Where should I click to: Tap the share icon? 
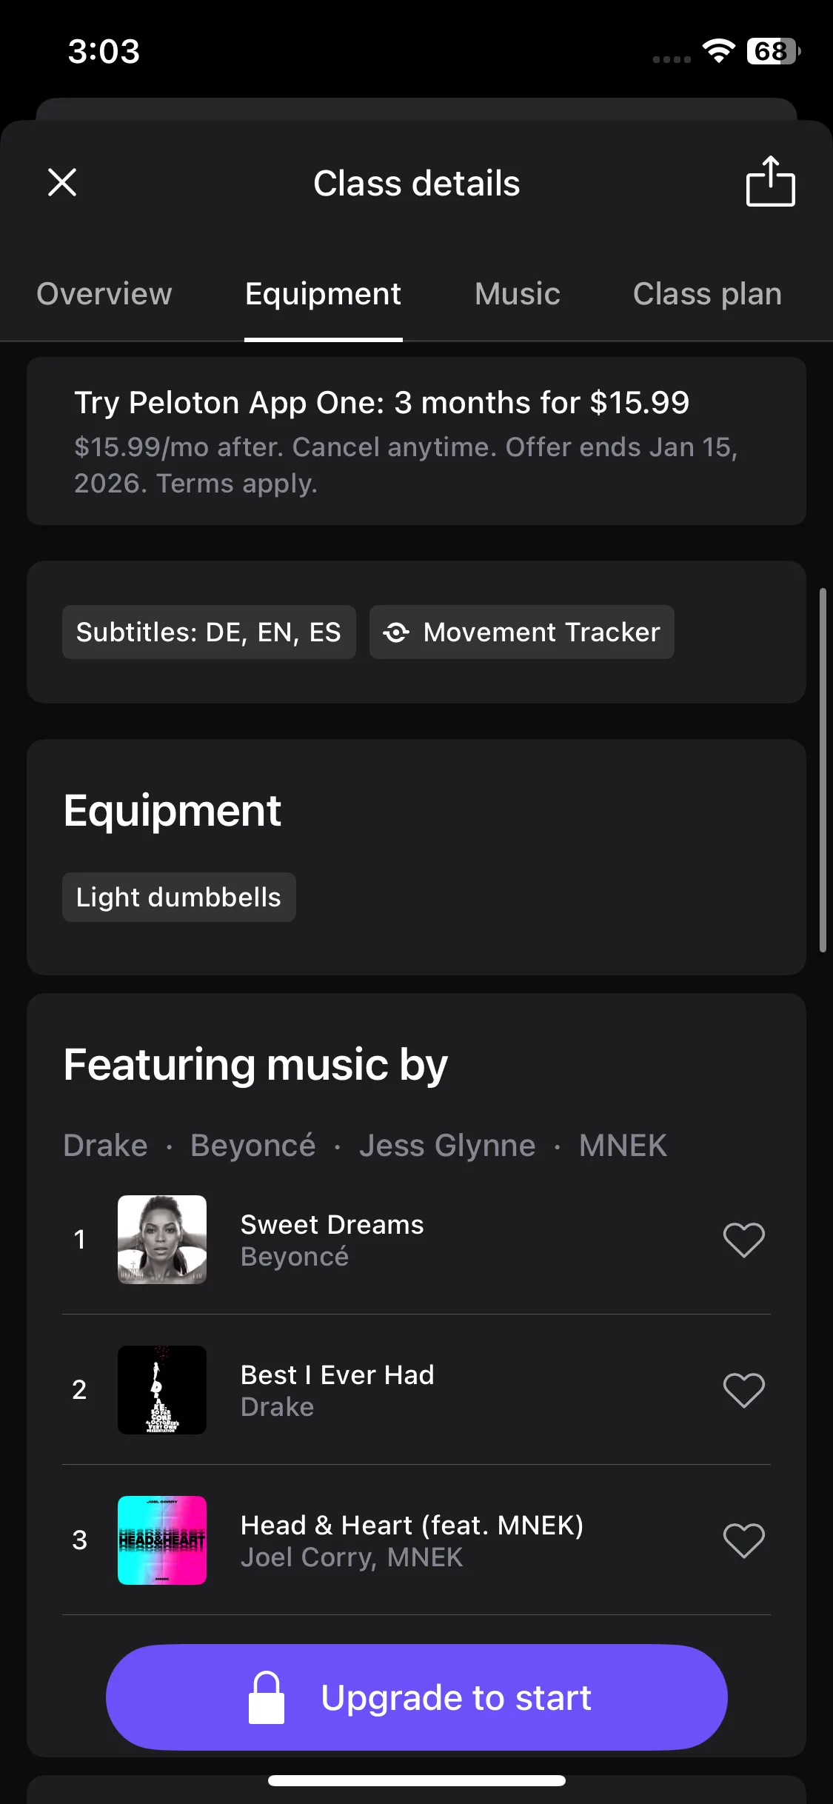click(770, 181)
